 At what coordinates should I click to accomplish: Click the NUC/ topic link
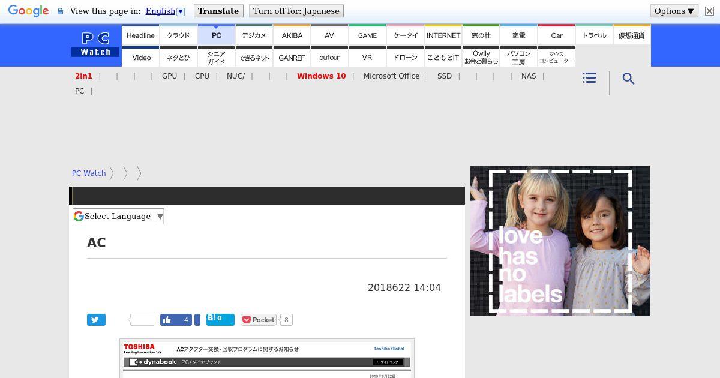[x=236, y=76]
